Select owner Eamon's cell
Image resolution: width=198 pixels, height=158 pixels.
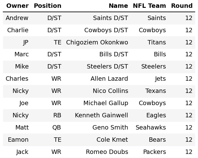click(x=18, y=140)
